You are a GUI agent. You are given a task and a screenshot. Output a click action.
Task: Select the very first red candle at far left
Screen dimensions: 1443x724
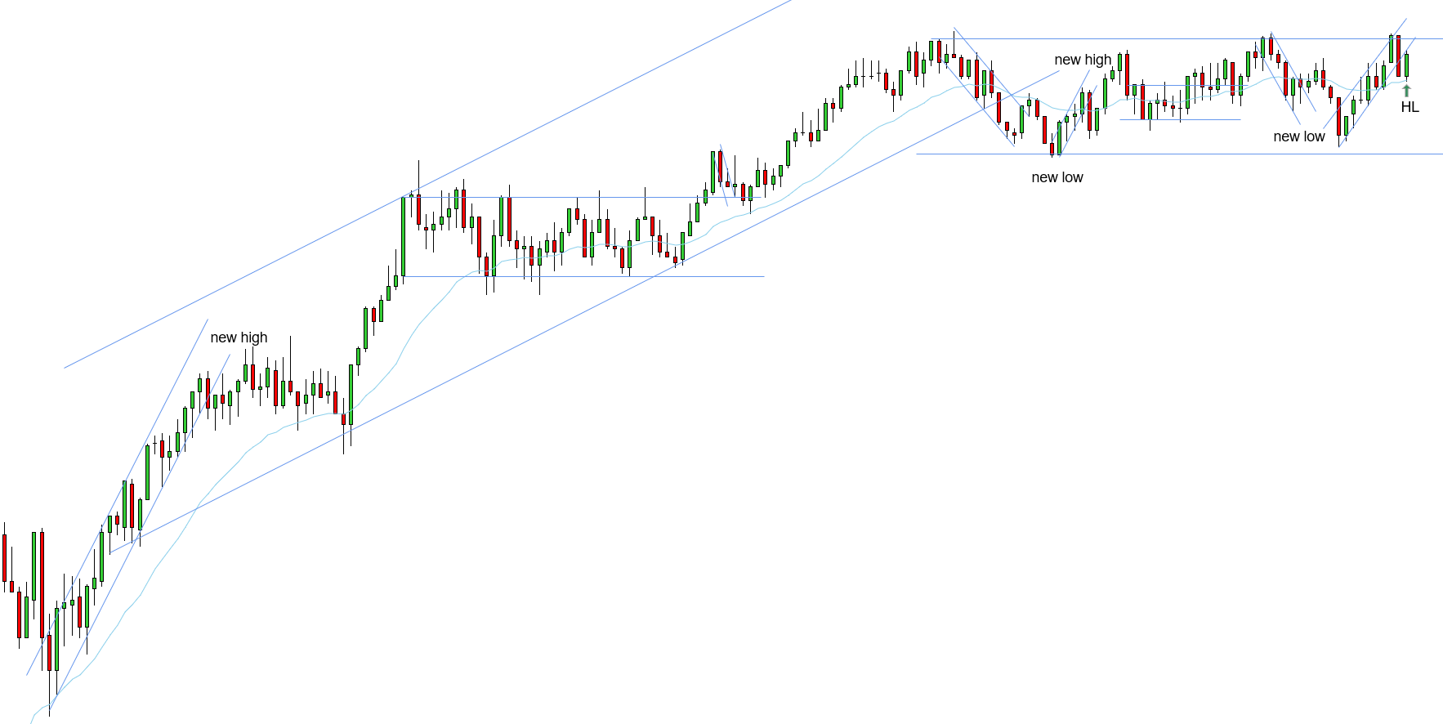point(4,557)
